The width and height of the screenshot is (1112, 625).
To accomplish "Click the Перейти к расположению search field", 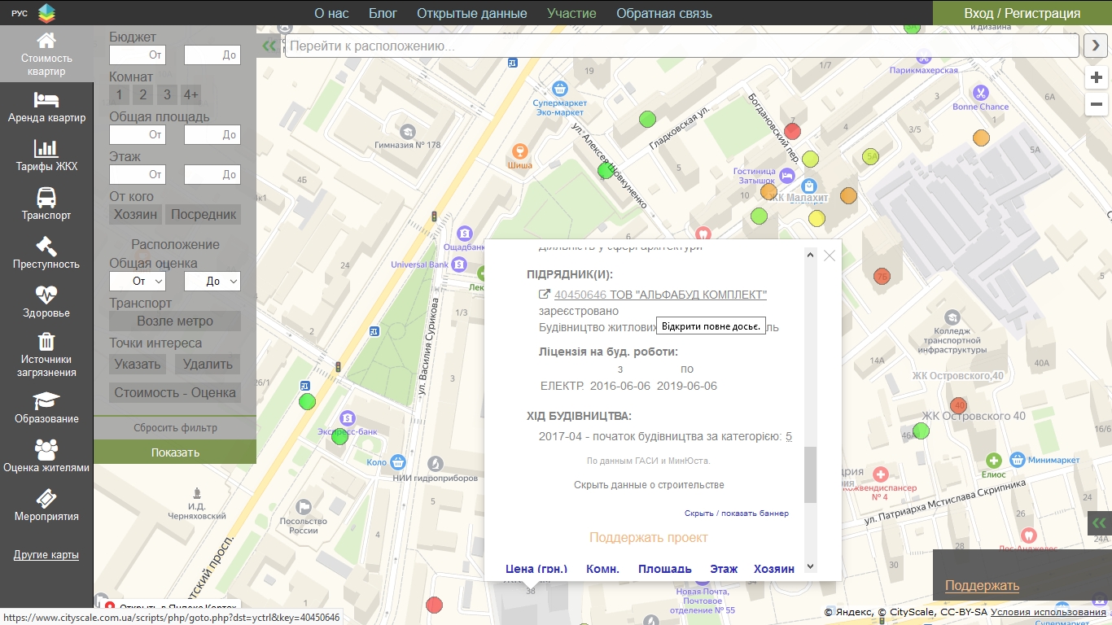I will point(682,46).
